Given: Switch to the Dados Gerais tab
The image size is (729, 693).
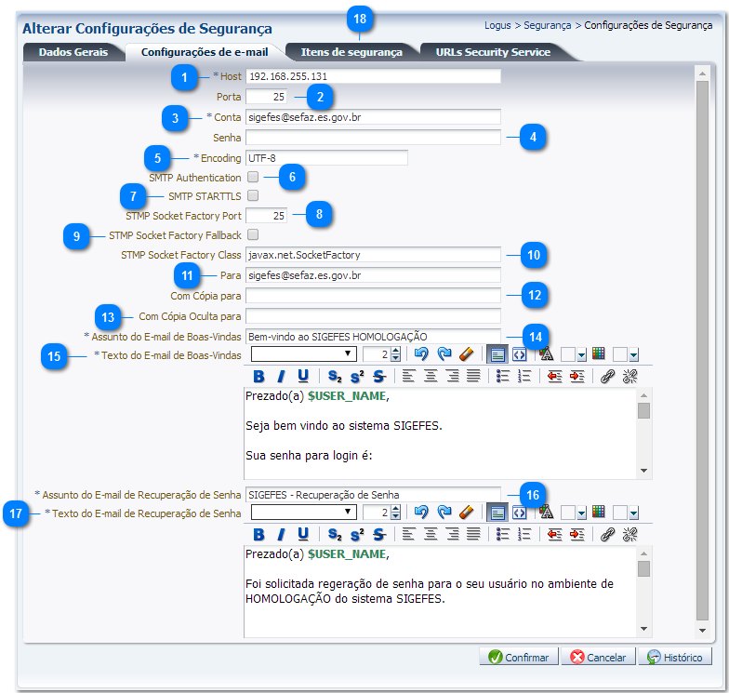Looking at the screenshot, I should pyautogui.click(x=73, y=52).
